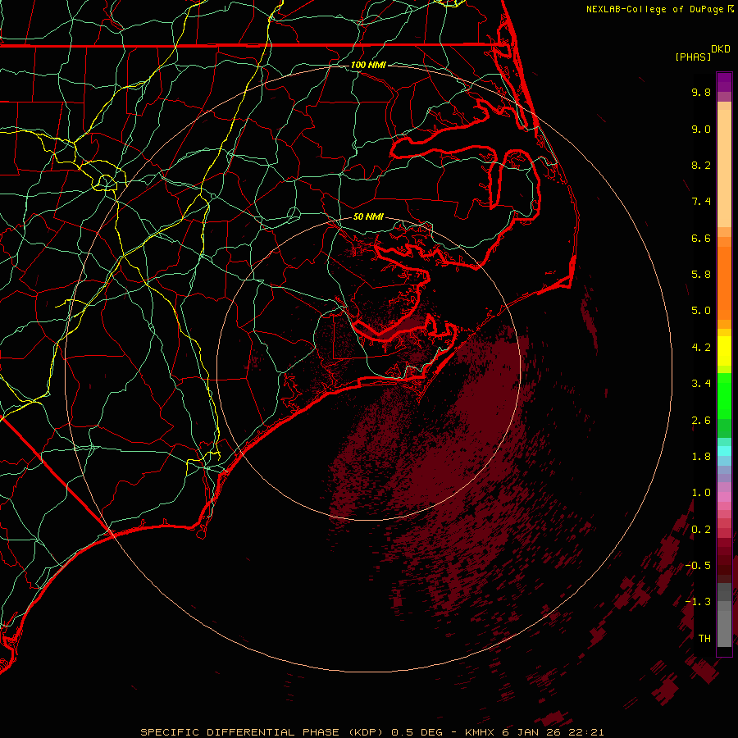Click the 5.0 legend value

point(701,311)
